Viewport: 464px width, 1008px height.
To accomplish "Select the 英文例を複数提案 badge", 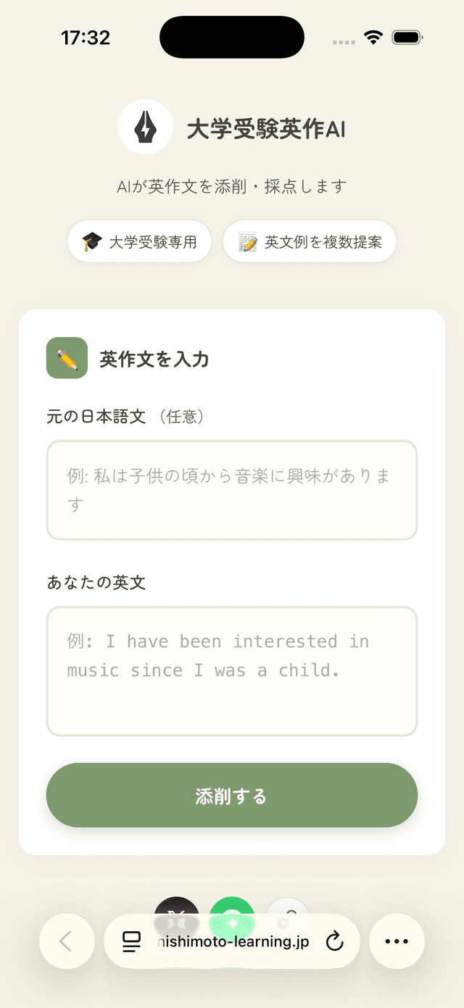I will click(310, 241).
